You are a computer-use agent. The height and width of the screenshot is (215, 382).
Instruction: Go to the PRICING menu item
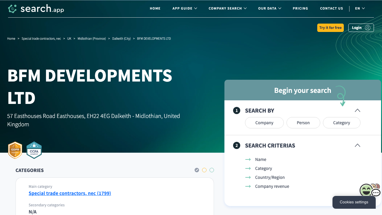tap(300, 8)
